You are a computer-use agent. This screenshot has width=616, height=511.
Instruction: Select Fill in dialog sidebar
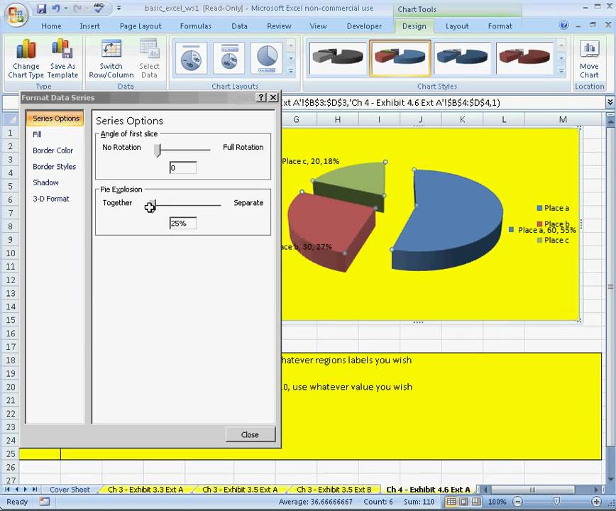coord(38,134)
